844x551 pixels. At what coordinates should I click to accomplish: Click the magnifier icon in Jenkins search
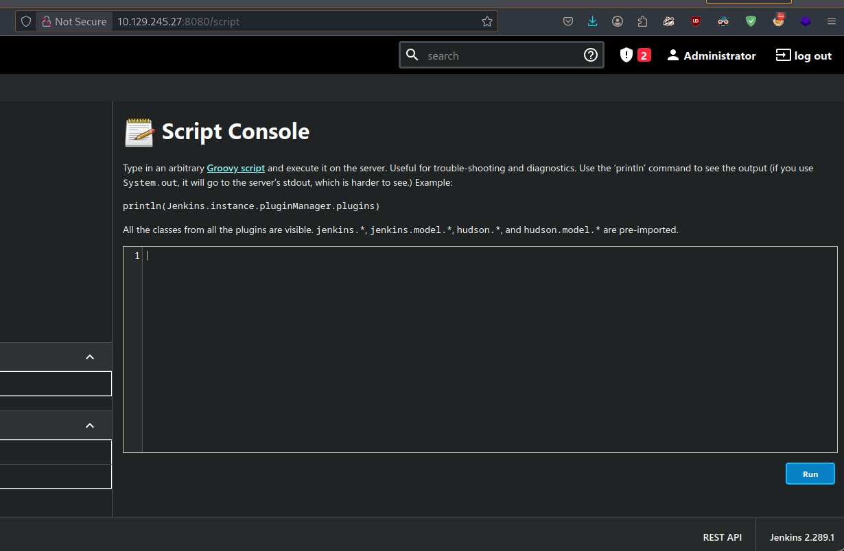click(x=412, y=55)
